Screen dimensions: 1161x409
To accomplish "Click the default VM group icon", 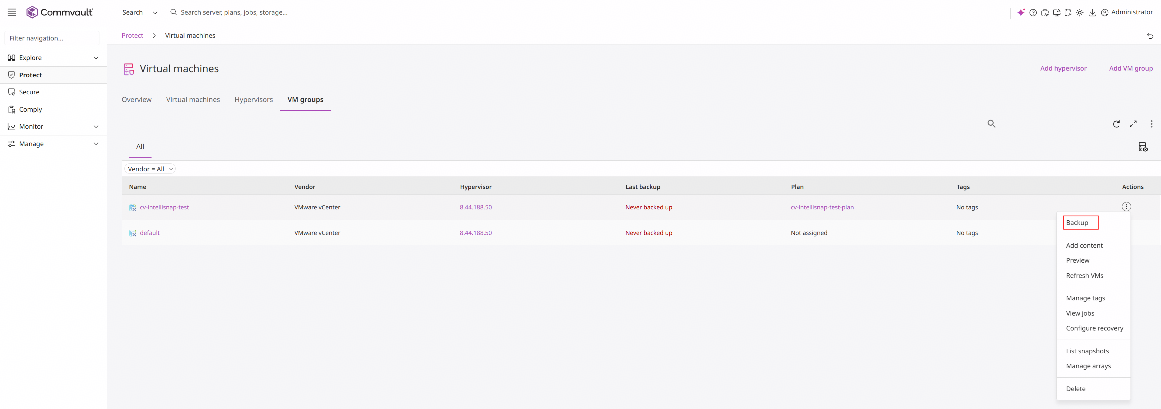I will 133,233.
